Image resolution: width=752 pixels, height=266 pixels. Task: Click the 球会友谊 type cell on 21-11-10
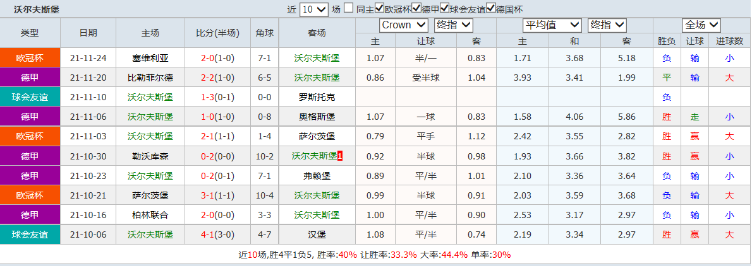pos(30,96)
